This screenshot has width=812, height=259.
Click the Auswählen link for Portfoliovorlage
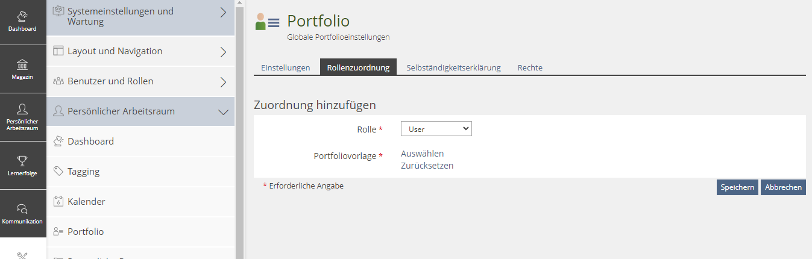[x=422, y=154]
